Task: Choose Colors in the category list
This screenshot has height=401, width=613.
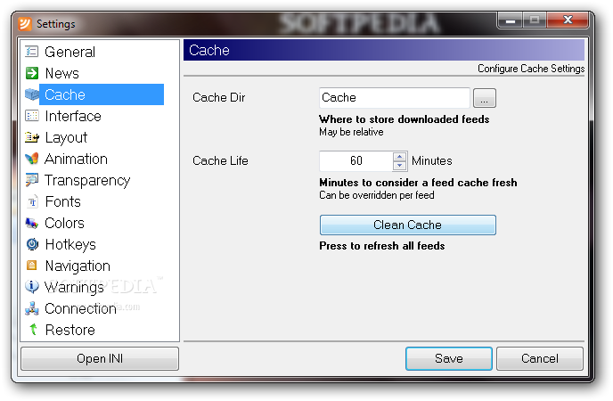Action: [64, 223]
